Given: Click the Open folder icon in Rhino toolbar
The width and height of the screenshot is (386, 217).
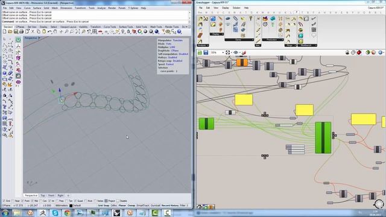Looking at the screenshot, I should (10, 31).
